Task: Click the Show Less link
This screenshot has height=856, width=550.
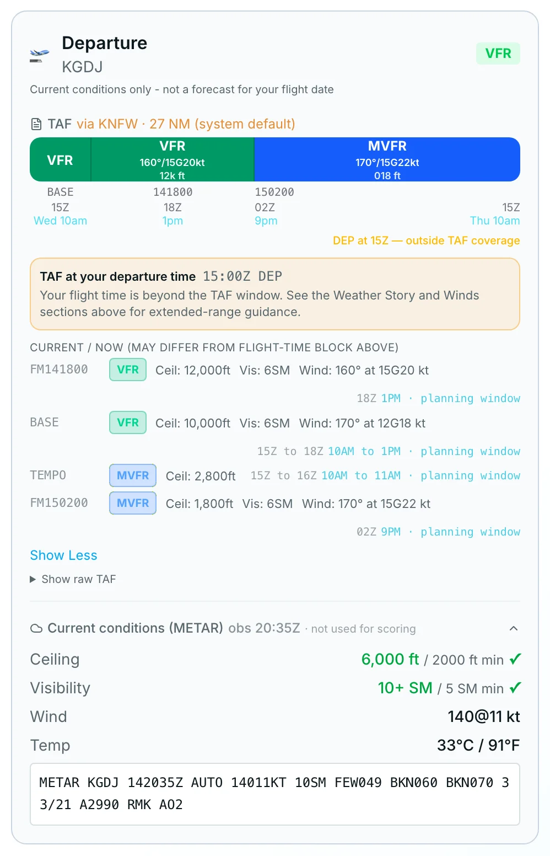Action: 63,555
